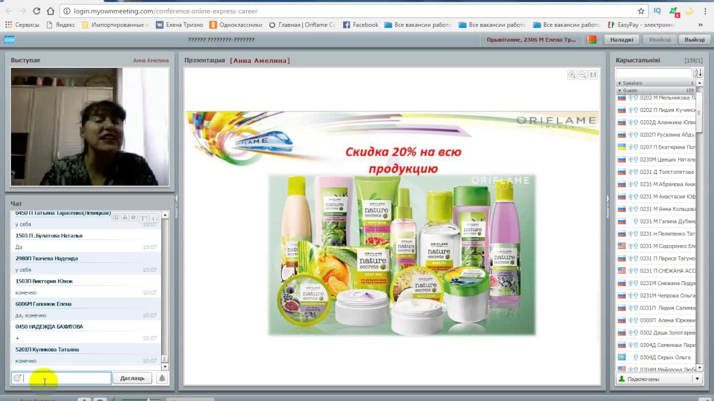Bookmark this page with the star
714x401 pixels.
[641, 11]
